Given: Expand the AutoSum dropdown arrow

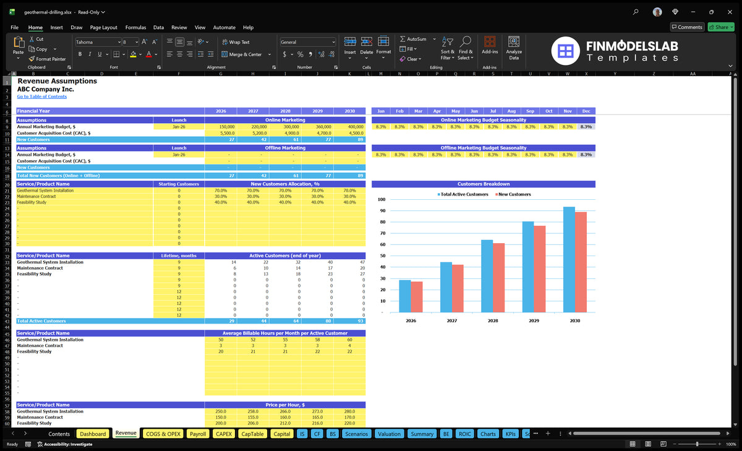Looking at the screenshot, I should [x=434, y=39].
